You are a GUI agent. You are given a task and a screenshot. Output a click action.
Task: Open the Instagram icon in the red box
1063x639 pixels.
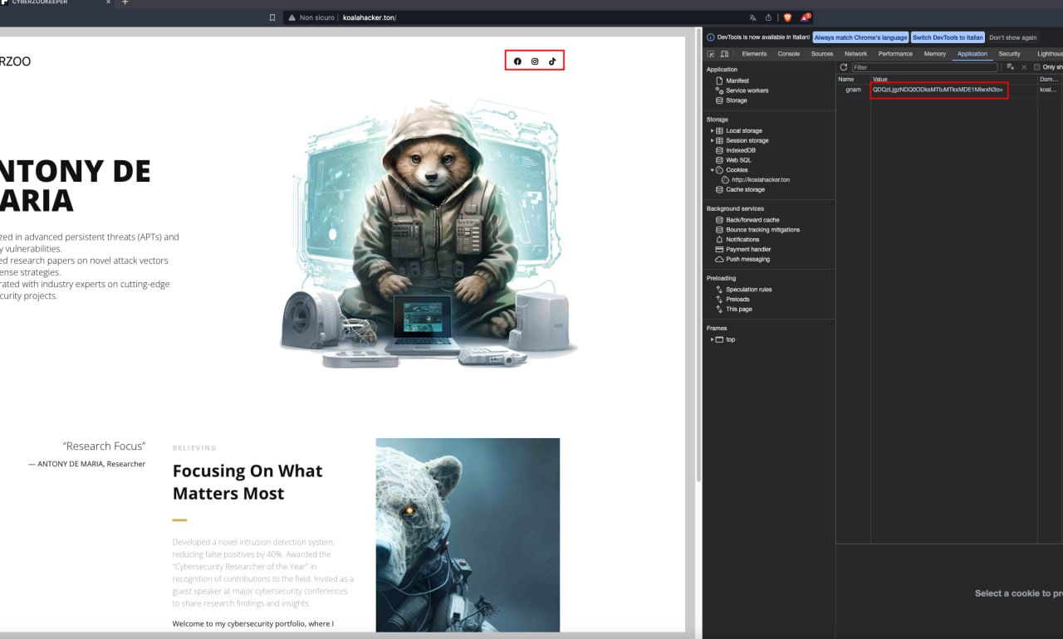(x=534, y=61)
